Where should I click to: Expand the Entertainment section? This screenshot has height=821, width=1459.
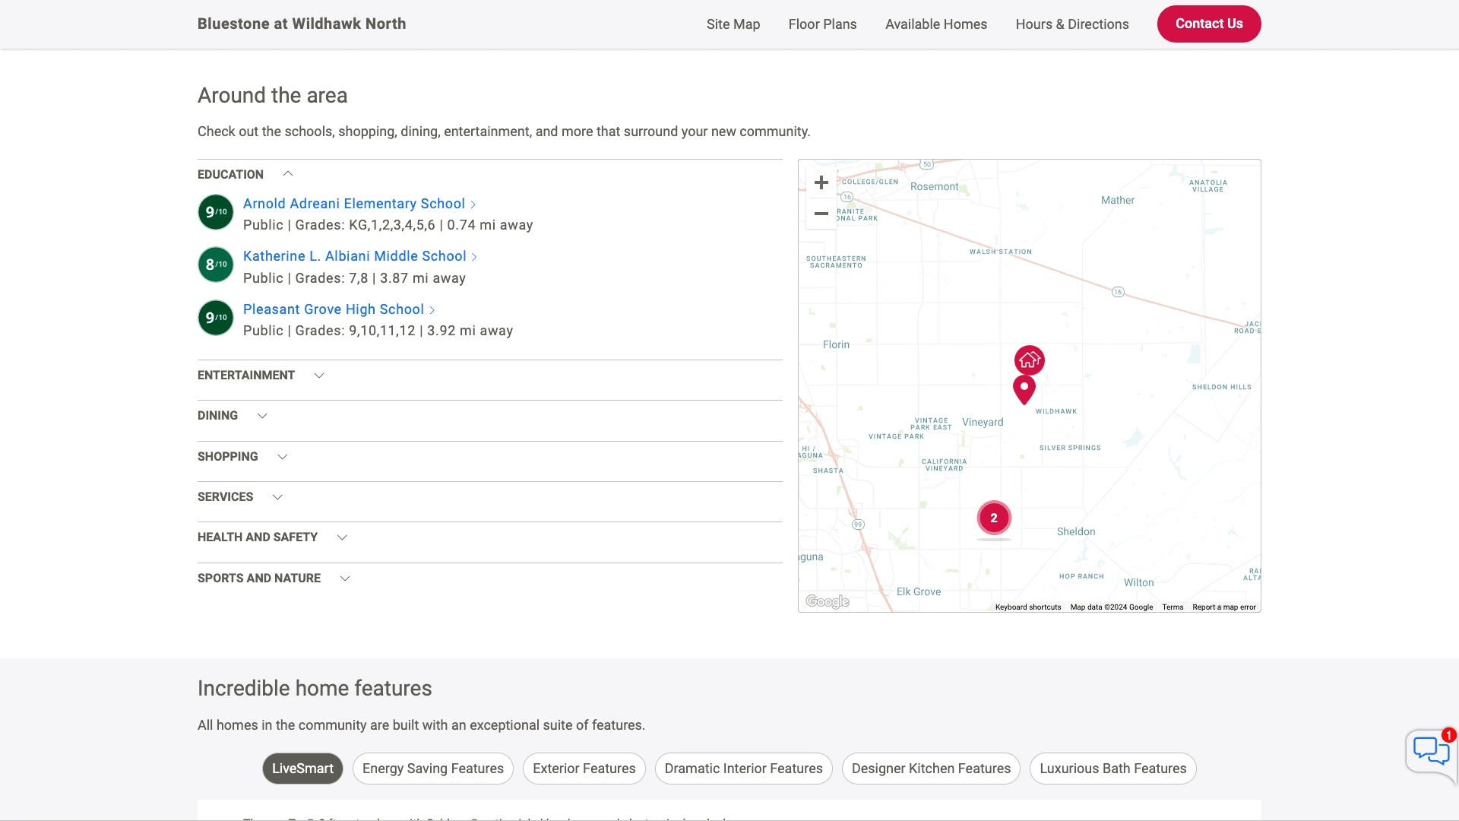pos(318,375)
